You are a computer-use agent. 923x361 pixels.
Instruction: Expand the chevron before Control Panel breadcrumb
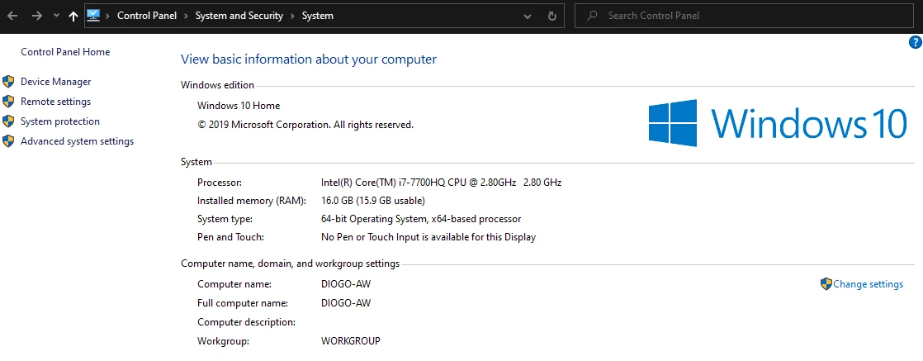pos(107,16)
